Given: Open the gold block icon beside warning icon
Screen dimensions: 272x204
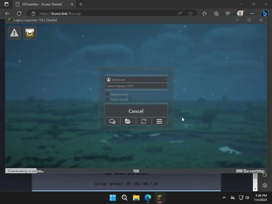Looking at the screenshot, I should click(30, 33).
